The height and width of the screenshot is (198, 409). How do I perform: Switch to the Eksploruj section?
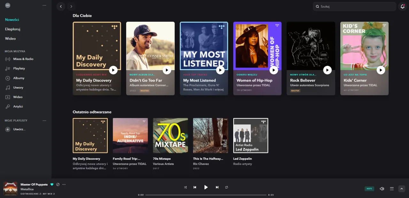12,29
